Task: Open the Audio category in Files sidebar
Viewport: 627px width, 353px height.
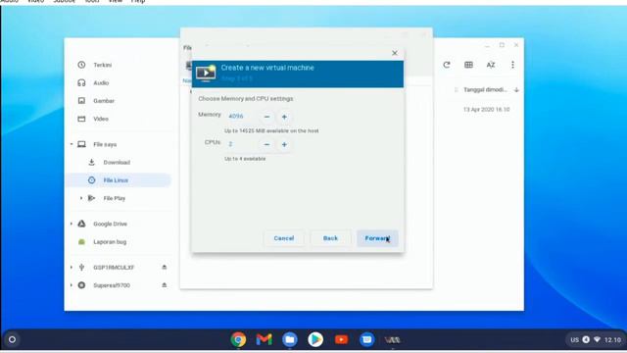Action: point(101,82)
